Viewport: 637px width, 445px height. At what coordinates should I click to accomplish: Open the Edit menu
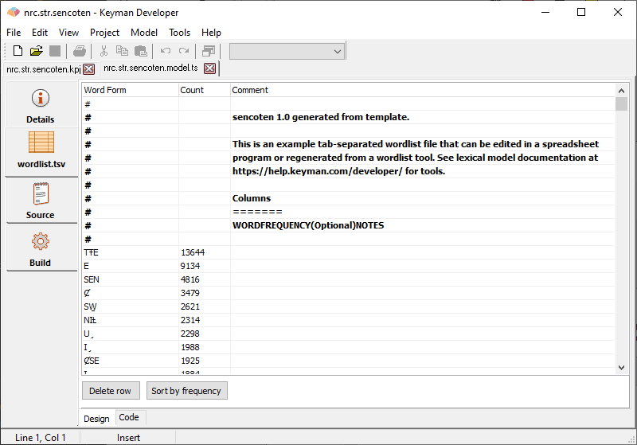click(40, 33)
